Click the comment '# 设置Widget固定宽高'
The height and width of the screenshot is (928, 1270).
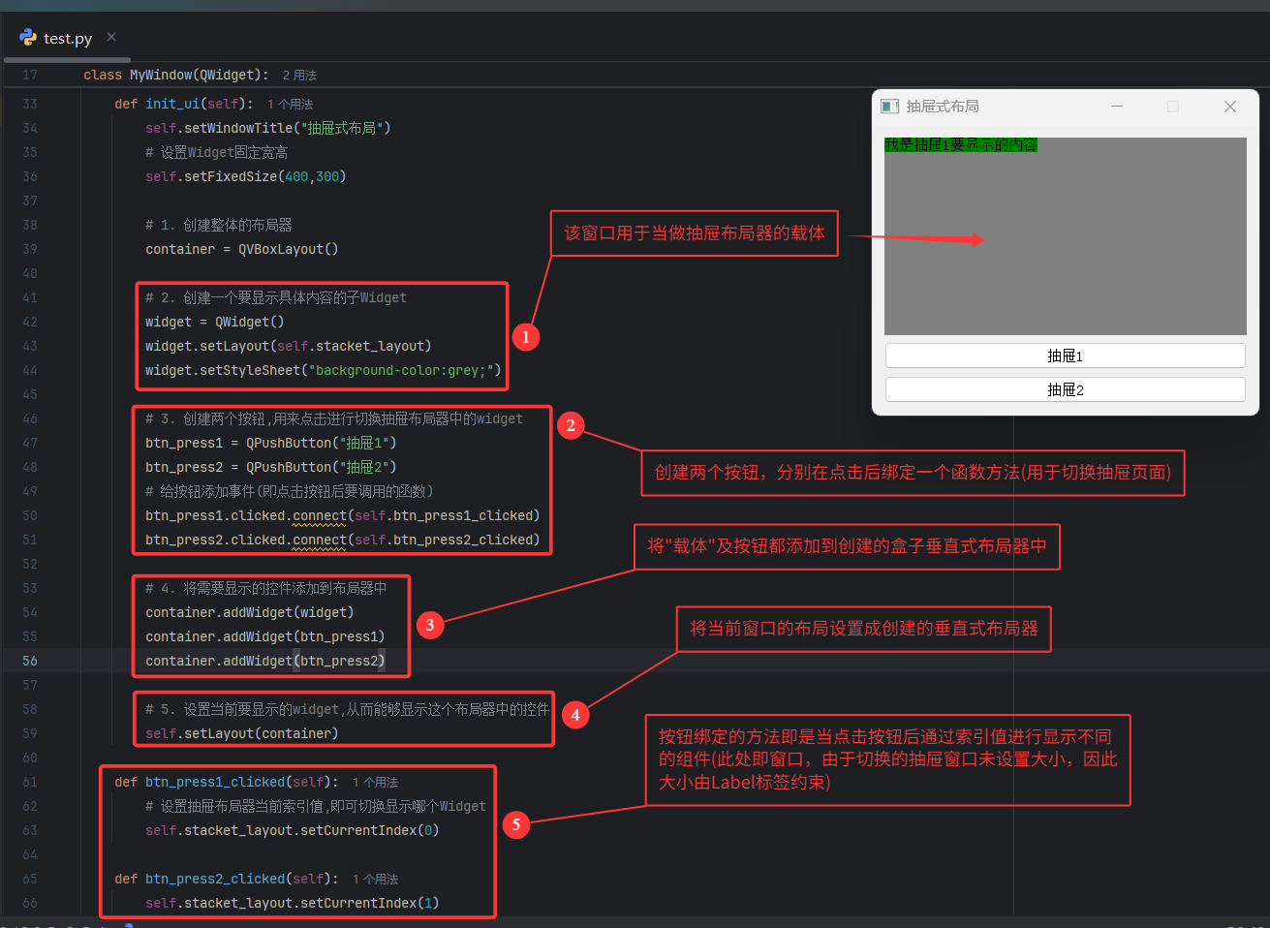pyautogui.click(x=217, y=152)
